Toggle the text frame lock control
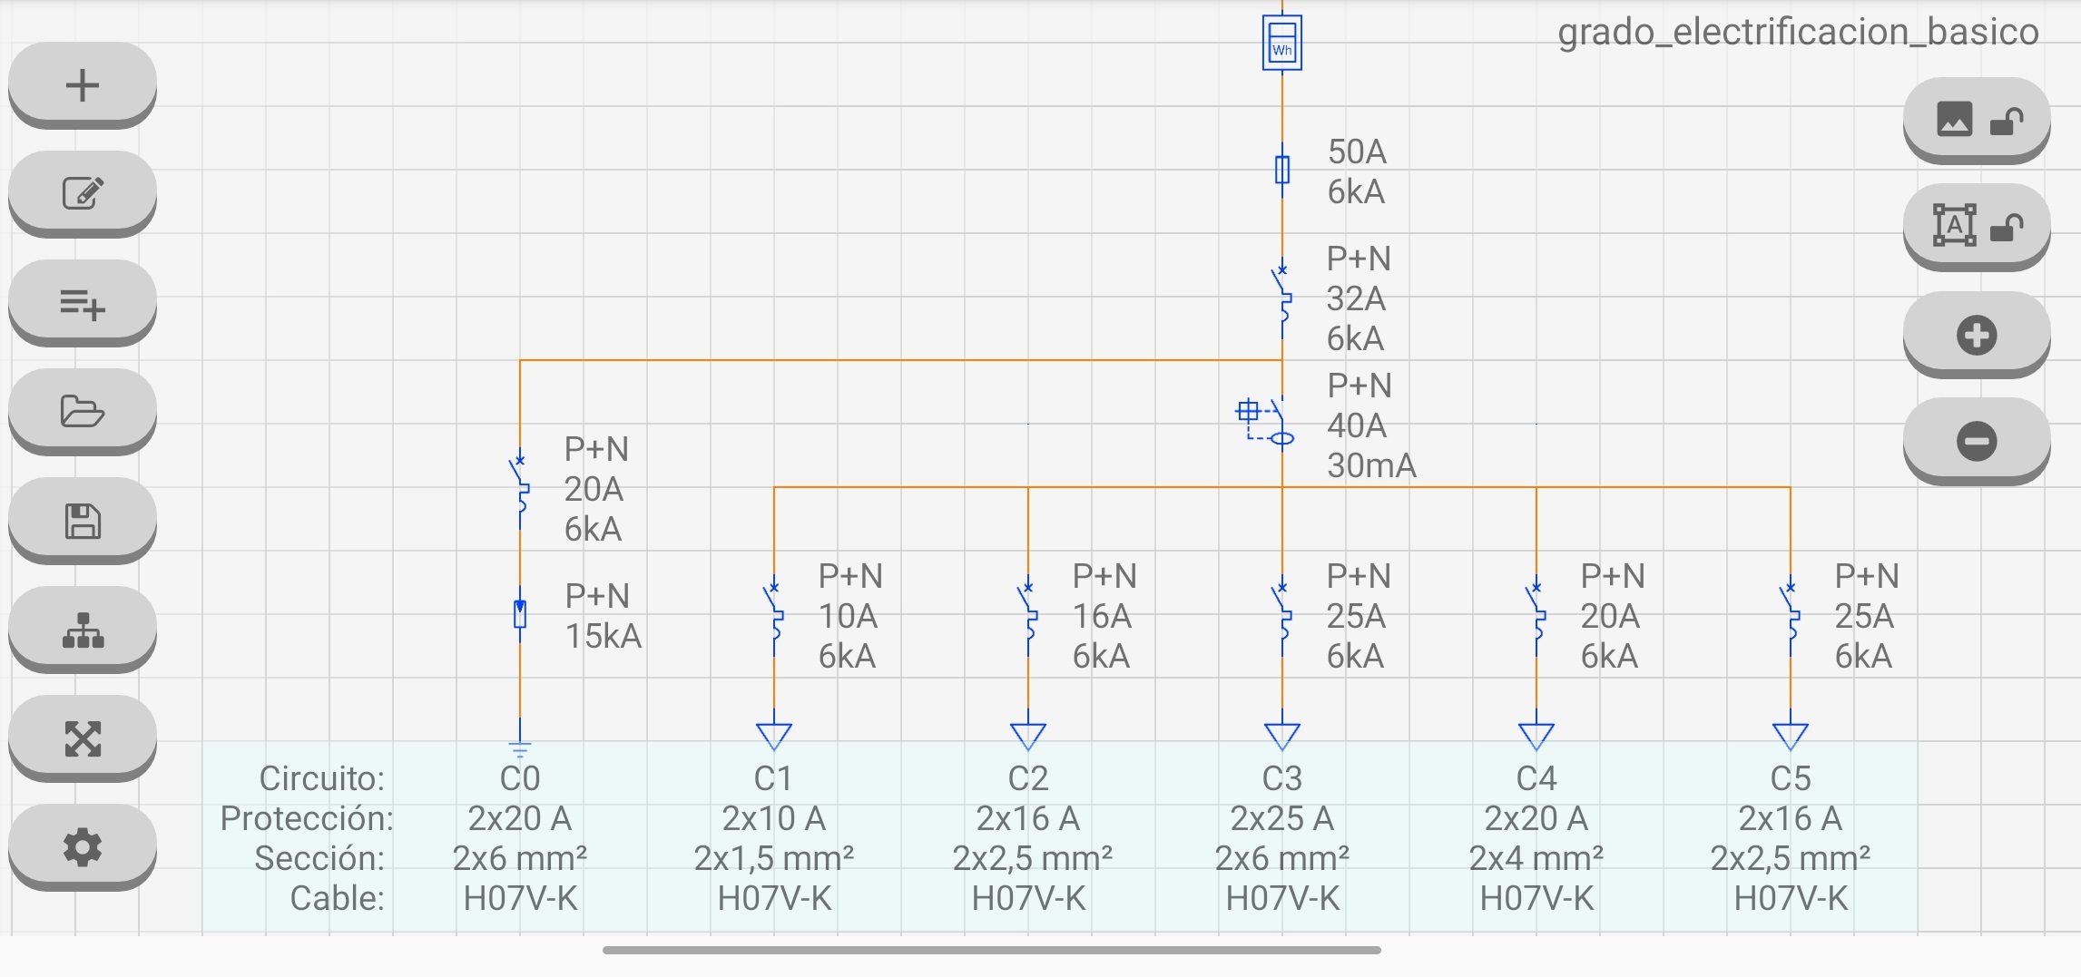The height and width of the screenshot is (977, 2081). point(1977,225)
